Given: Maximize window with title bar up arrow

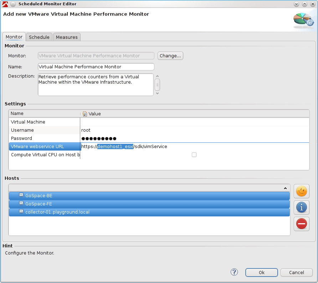Looking at the screenshot, I should (304, 4).
